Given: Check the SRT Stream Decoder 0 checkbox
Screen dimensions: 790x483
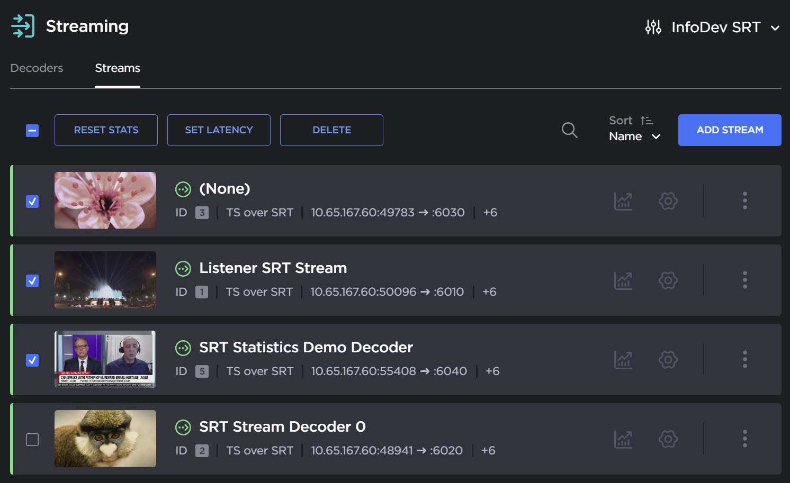Looking at the screenshot, I should click(x=32, y=440).
